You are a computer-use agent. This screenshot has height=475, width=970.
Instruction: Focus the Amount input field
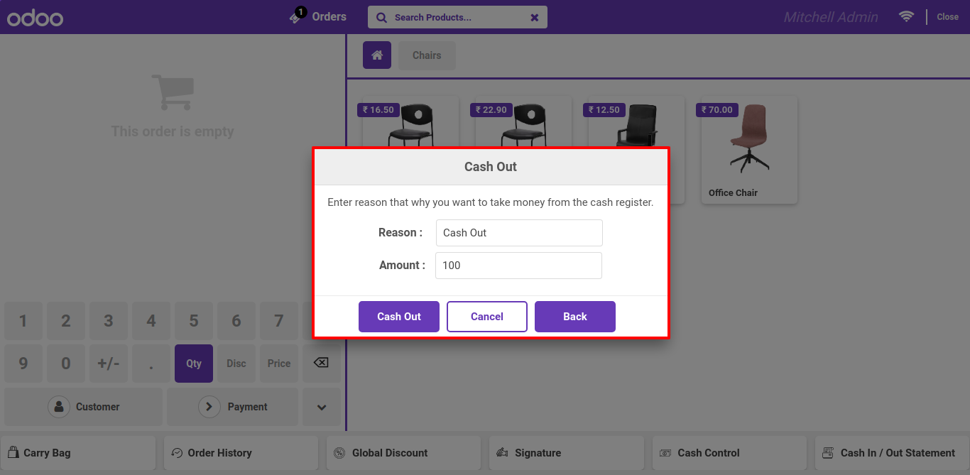[518, 266]
